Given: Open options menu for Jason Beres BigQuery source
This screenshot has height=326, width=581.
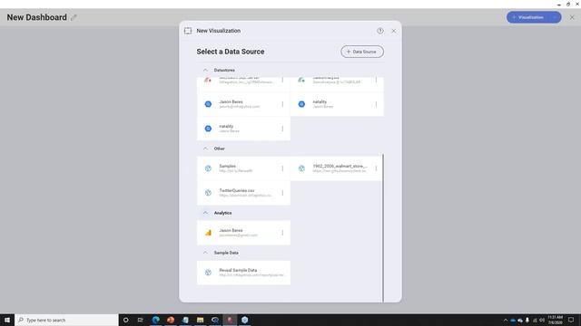Looking at the screenshot, I should point(282,104).
